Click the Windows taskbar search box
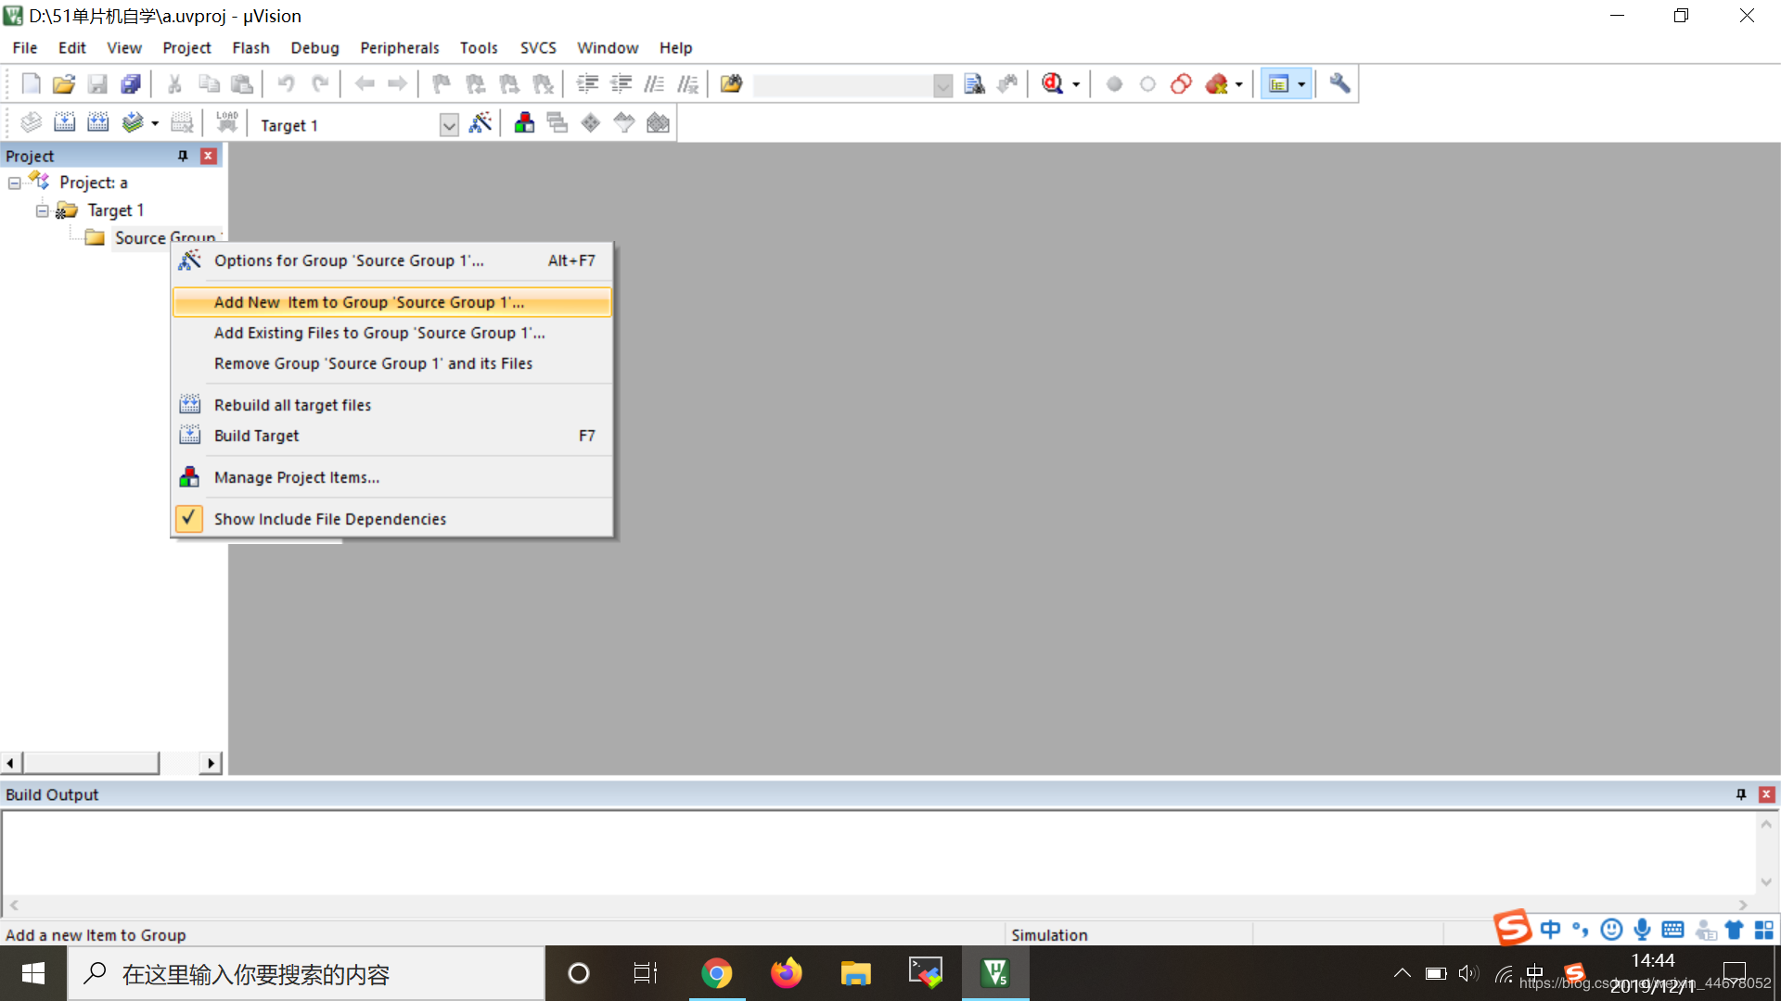 (306, 973)
